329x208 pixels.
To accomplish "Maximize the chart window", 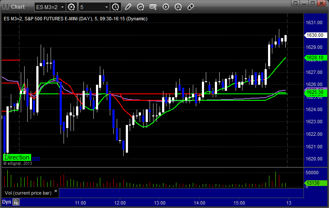I will point(313,3).
